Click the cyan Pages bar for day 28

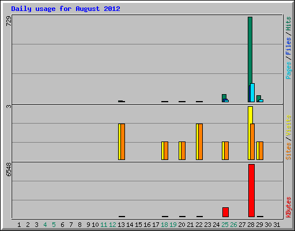point(252,92)
